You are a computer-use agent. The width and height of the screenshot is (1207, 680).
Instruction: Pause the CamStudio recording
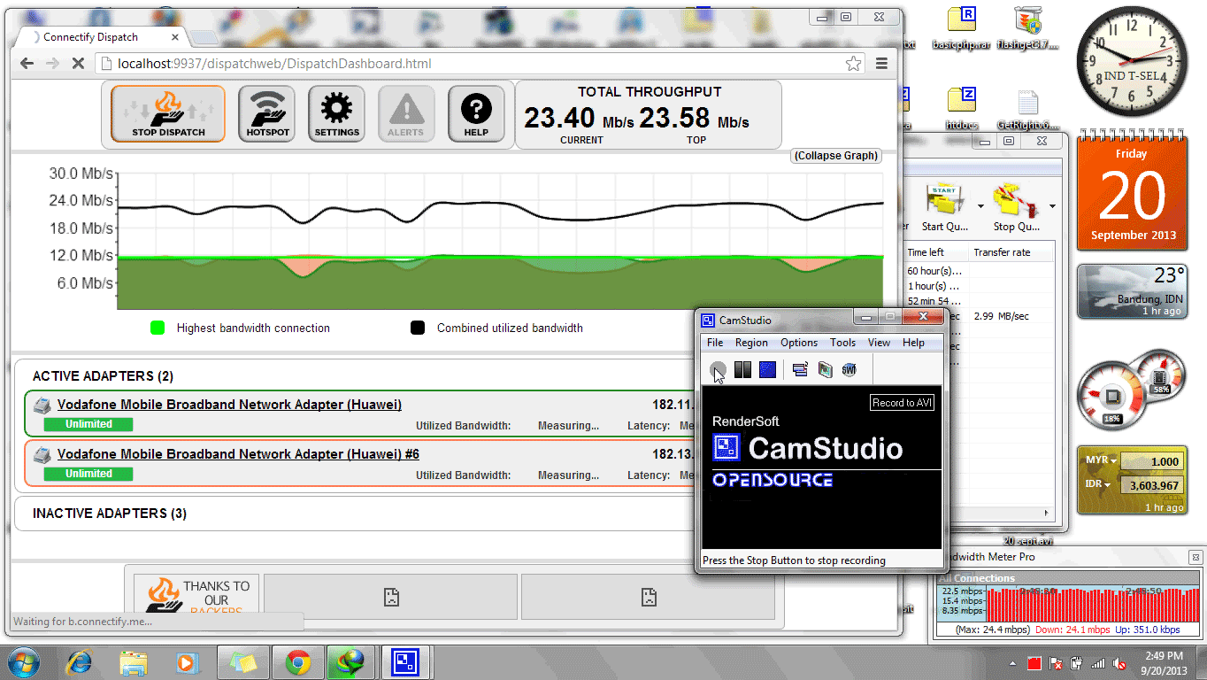(x=742, y=369)
